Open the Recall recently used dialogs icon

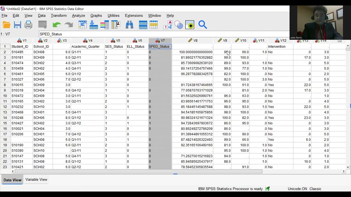43,25
